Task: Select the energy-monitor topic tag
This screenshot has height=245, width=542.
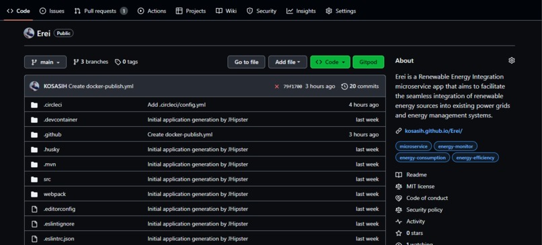Action: tap(455, 146)
